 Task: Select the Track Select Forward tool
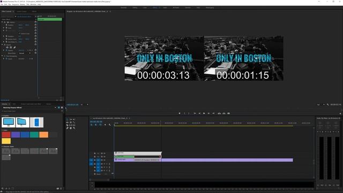point(71,119)
